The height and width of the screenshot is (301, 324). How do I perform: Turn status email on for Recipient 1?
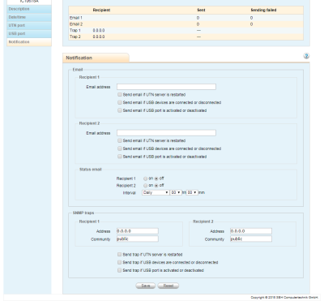[146, 178]
